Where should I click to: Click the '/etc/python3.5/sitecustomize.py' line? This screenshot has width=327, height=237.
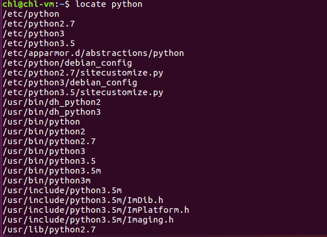coord(83,92)
